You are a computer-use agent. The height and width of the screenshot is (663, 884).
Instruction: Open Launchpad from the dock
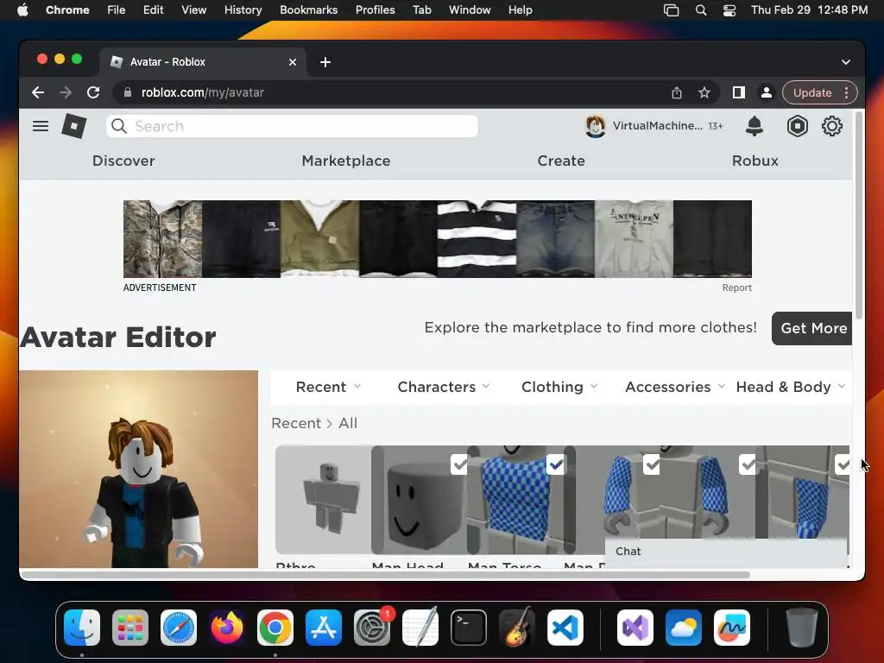(130, 628)
